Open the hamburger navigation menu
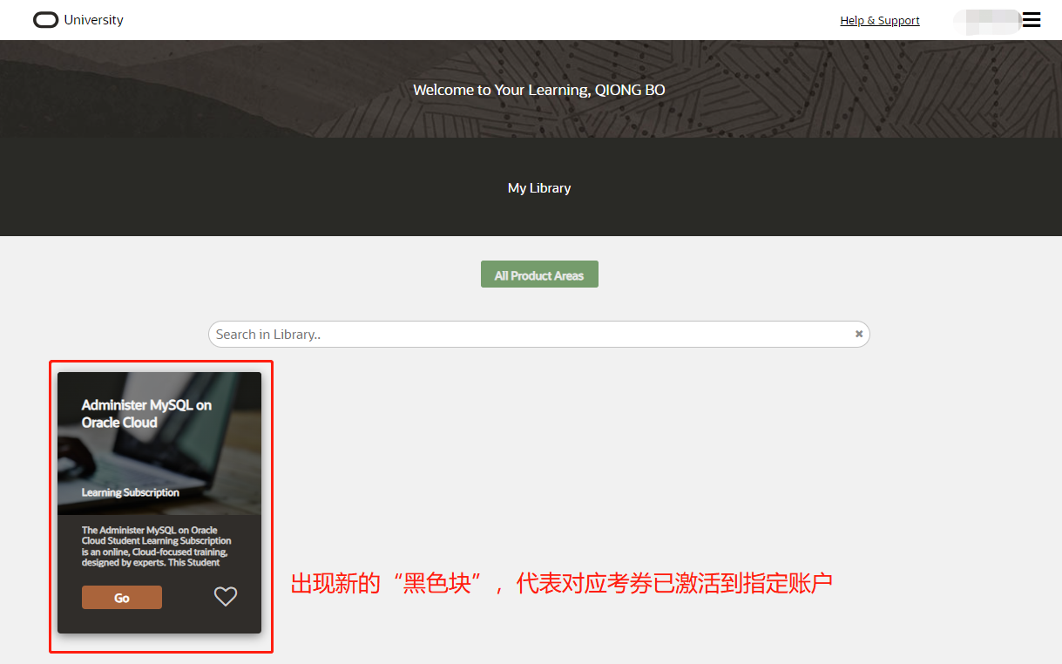1062x664 pixels. point(1032,19)
